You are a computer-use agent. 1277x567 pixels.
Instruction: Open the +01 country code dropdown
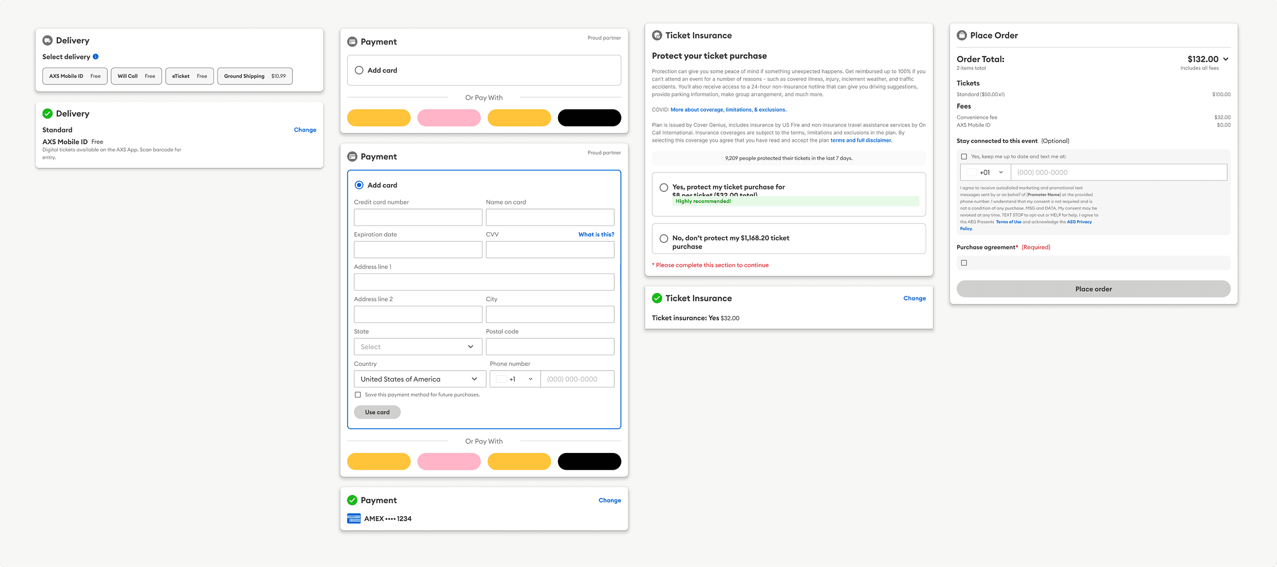pos(986,172)
